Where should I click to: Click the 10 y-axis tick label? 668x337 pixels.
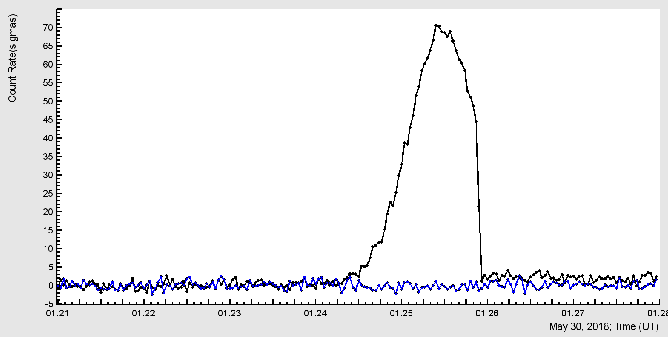48,249
